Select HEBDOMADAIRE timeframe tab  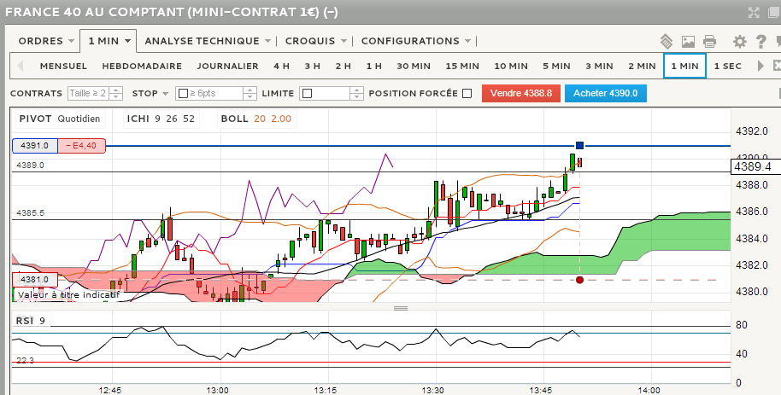click(x=142, y=67)
